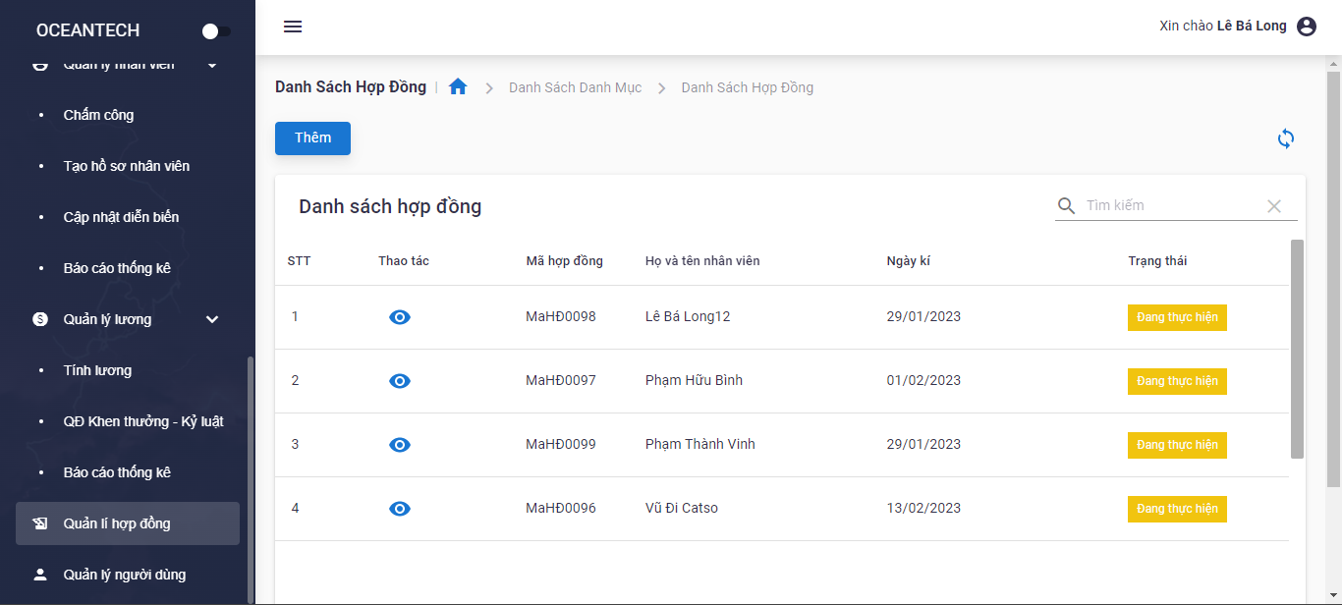
Task: Click the OCEANTECH logo text
Action: [87, 30]
